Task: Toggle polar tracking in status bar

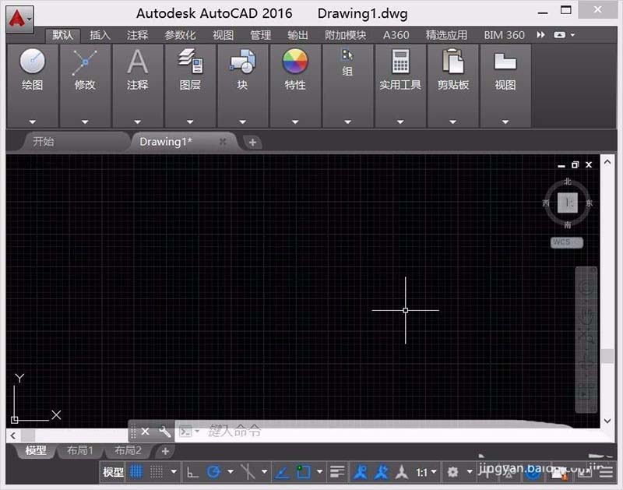Action: point(213,472)
